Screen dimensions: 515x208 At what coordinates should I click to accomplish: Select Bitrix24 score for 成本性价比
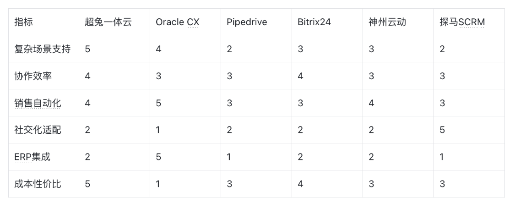point(300,184)
